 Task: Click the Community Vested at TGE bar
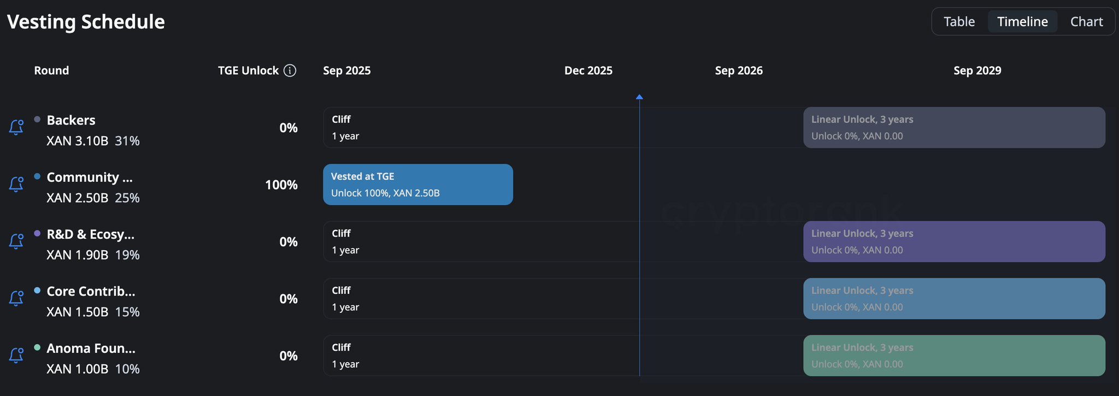[417, 185]
